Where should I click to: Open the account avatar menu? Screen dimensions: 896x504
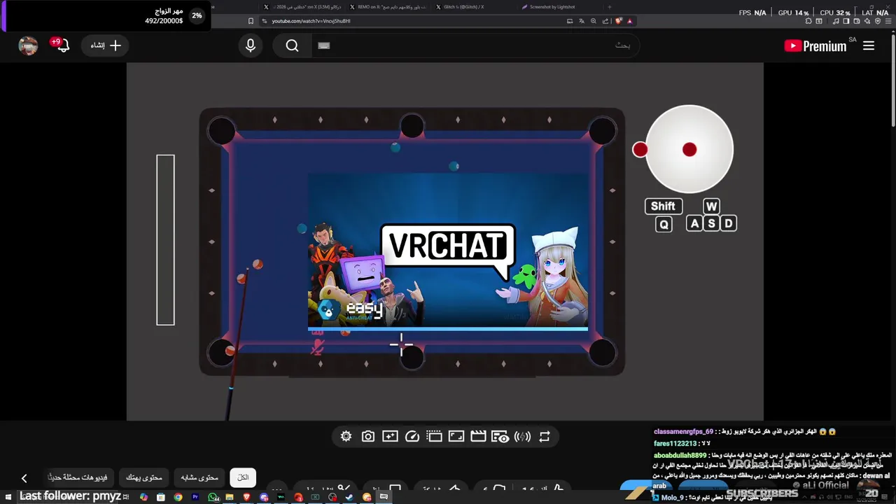click(x=28, y=45)
